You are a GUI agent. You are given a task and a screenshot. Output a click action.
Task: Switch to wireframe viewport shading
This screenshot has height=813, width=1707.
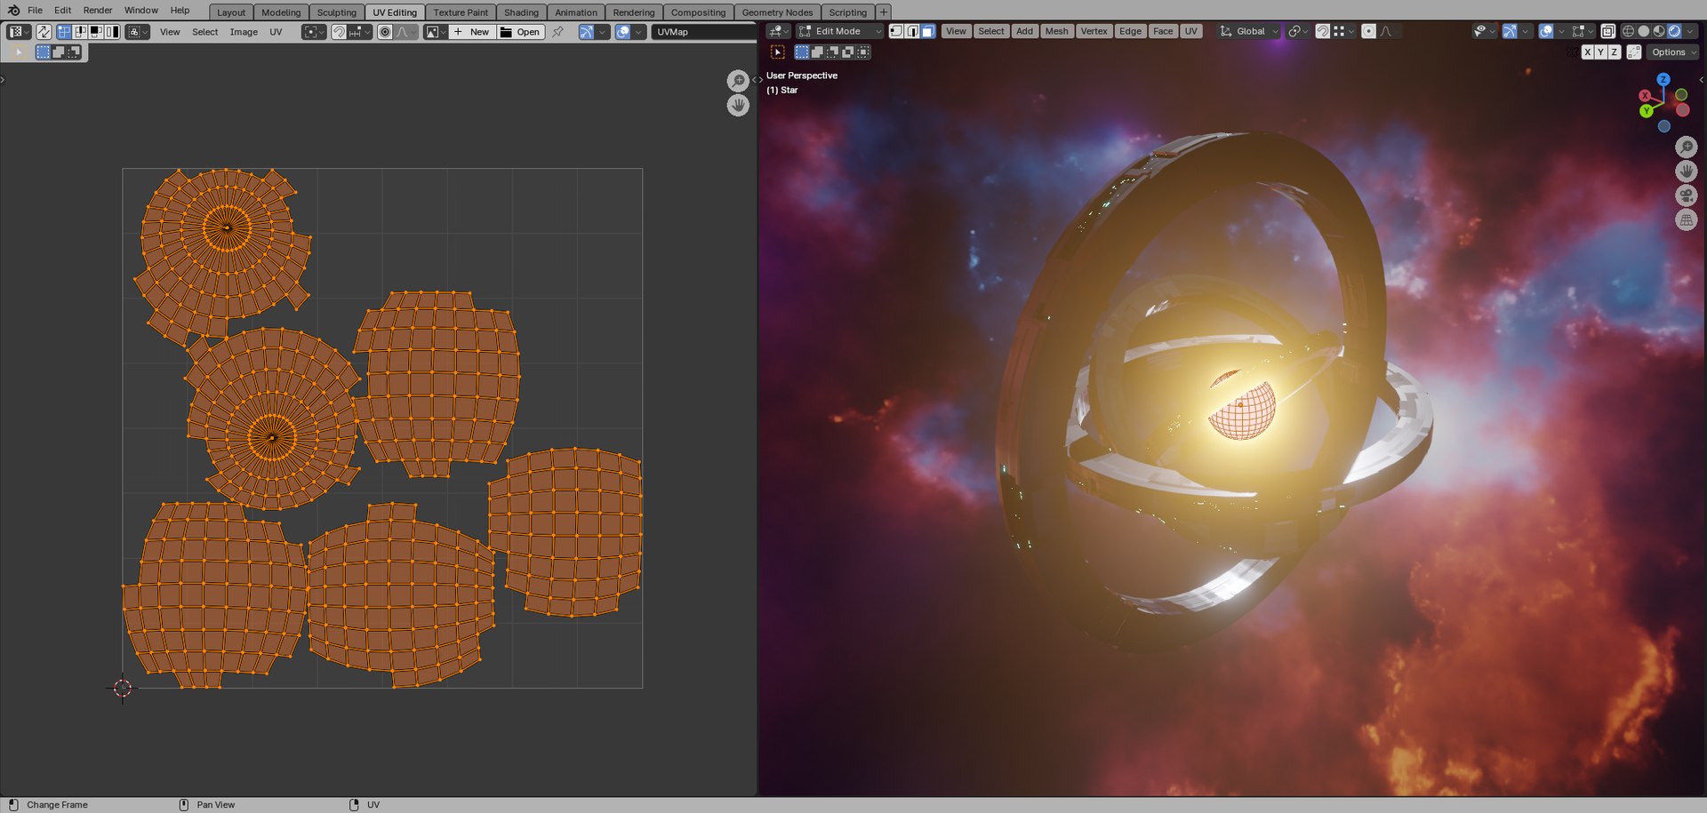coord(1629,31)
